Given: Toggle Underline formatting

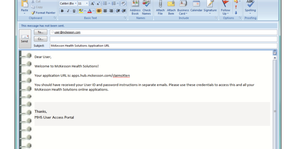Looking at the screenshot, I should [74, 11].
